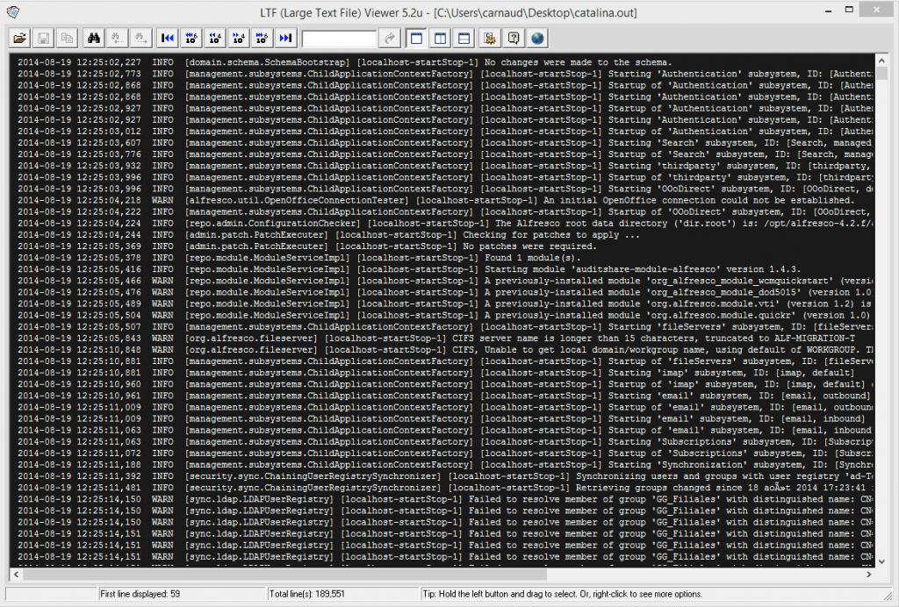899x607 pixels.
Task: Open the application system menu icon in title bar
Action: [11, 11]
